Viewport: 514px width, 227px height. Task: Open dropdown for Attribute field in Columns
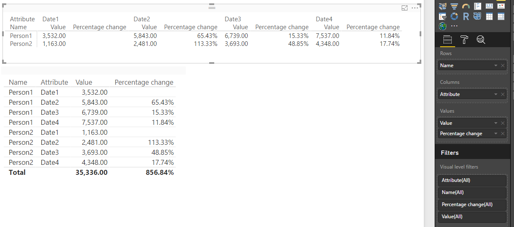496,94
